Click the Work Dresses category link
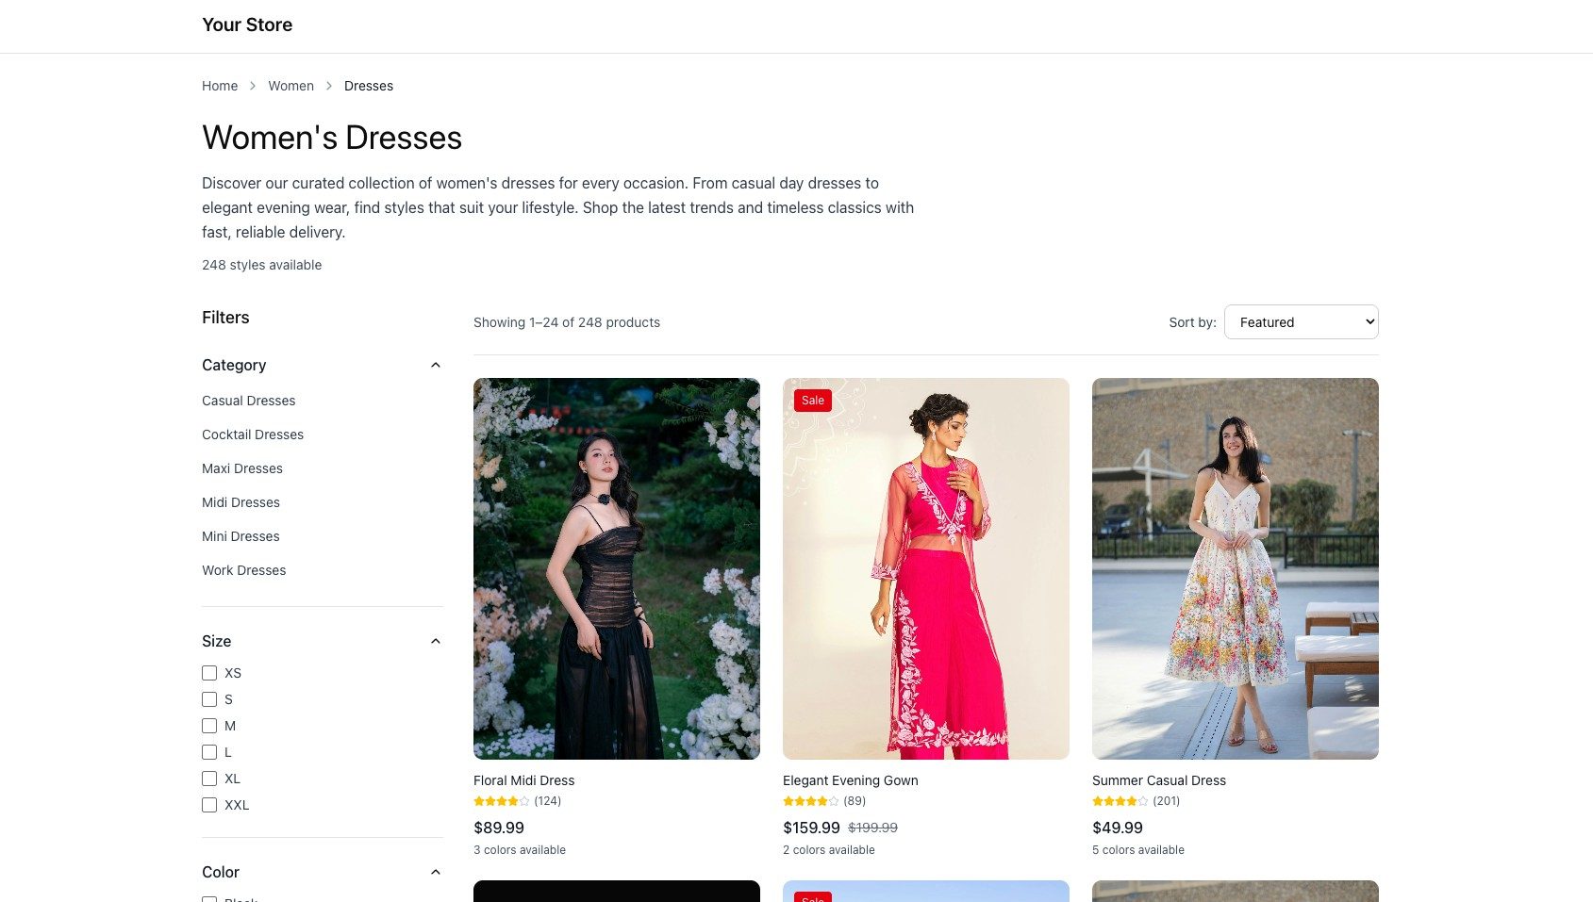Screen dimensions: 1593x902 243,570
